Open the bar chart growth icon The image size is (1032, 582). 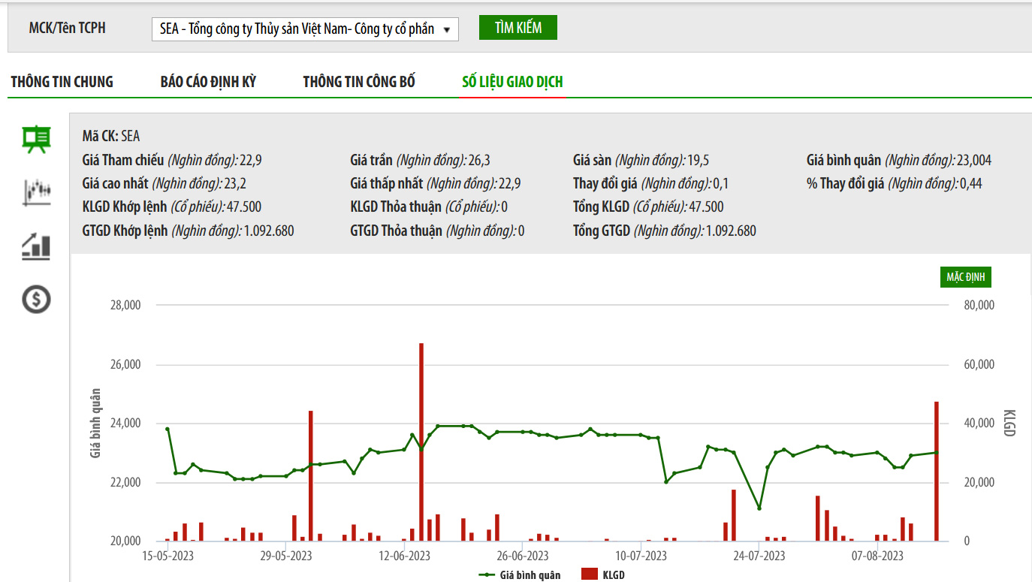click(x=36, y=246)
